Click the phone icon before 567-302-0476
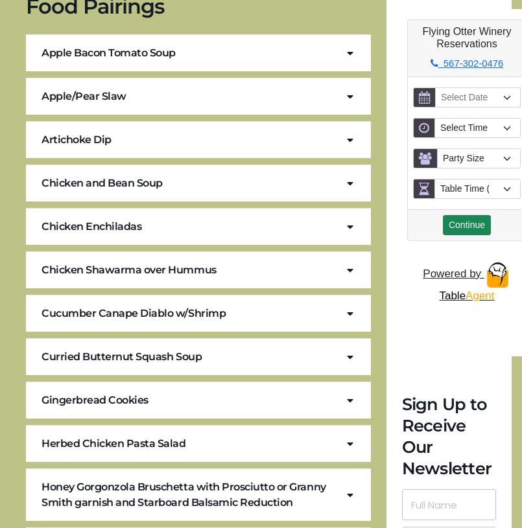Viewport: 522px width, 528px height. tap(434, 63)
